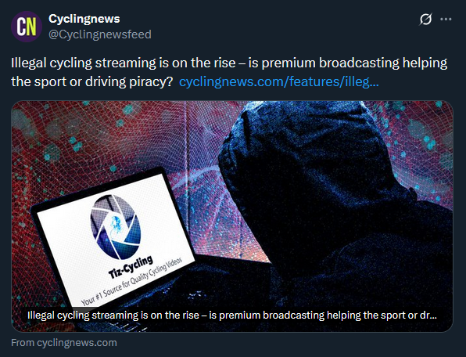Open the three-dot more options menu

click(446, 20)
